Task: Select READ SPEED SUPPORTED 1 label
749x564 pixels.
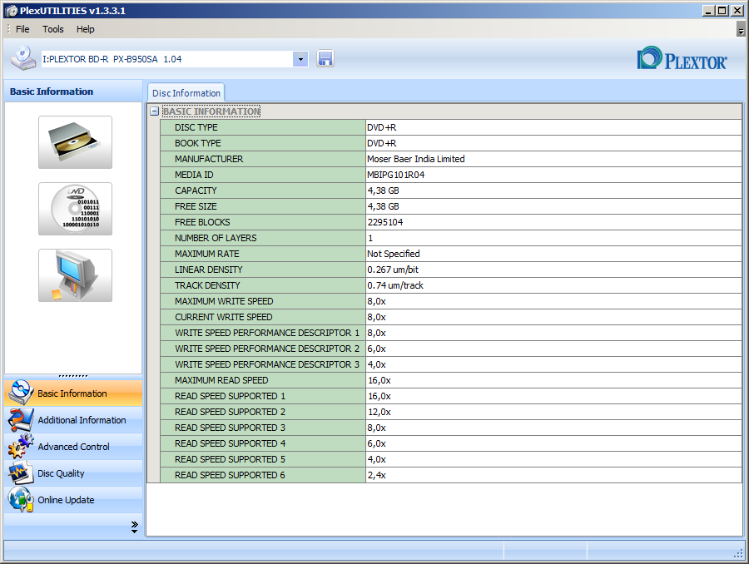Action: [263, 395]
